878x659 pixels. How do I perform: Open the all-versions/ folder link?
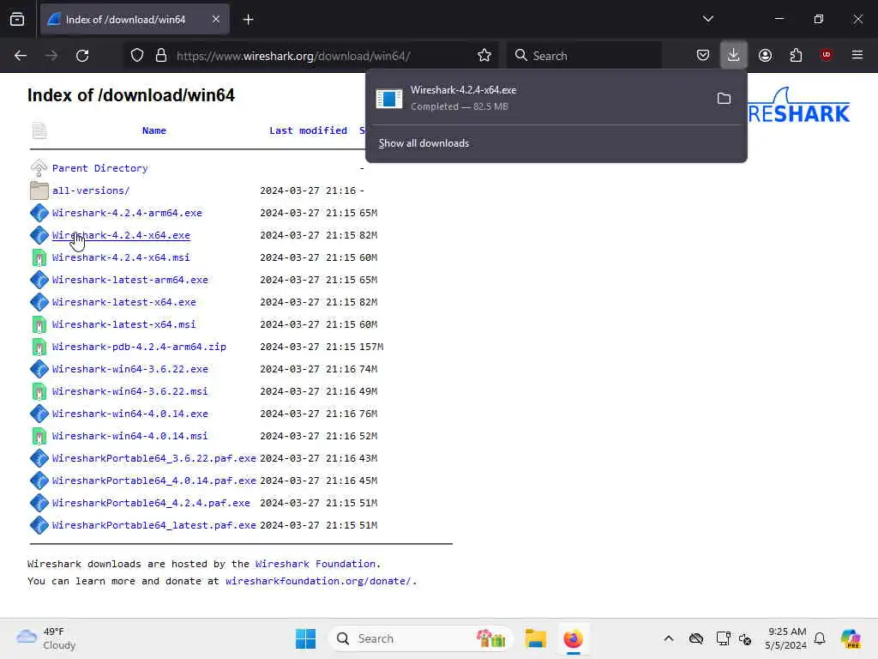point(91,190)
